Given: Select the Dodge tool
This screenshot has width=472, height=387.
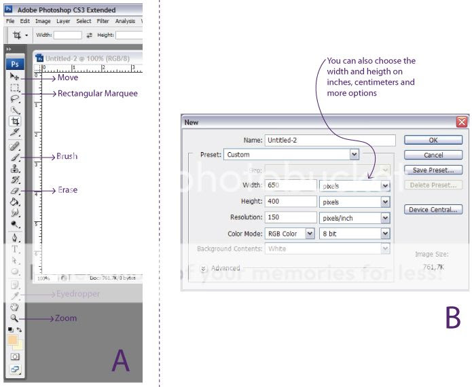Looking at the screenshot, I should (14, 224).
